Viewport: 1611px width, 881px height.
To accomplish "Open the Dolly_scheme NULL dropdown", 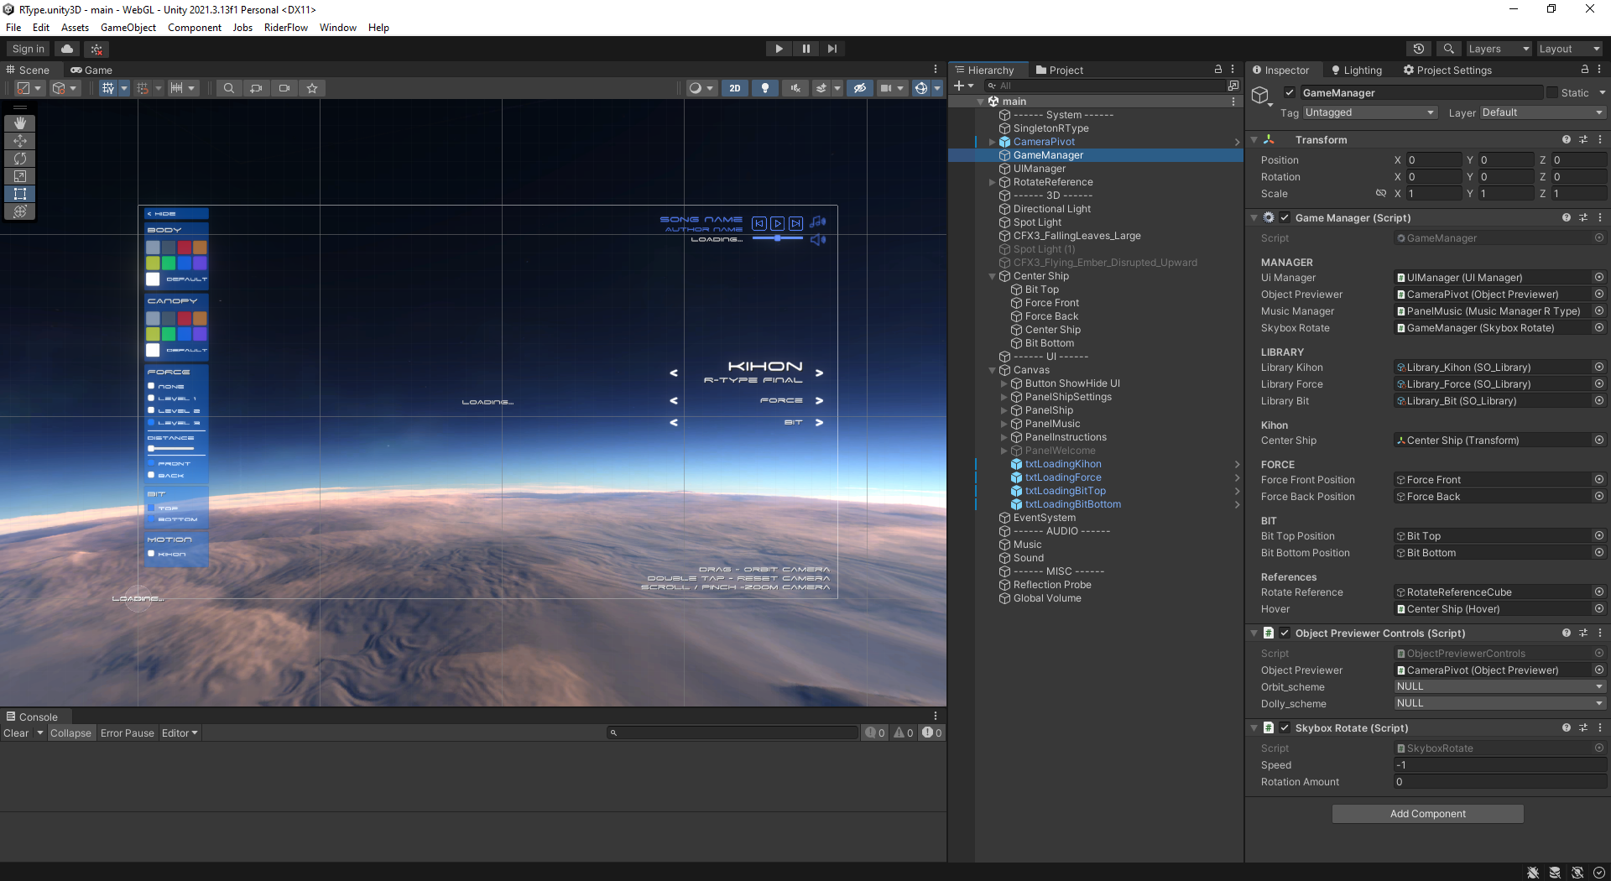I will coord(1499,703).
